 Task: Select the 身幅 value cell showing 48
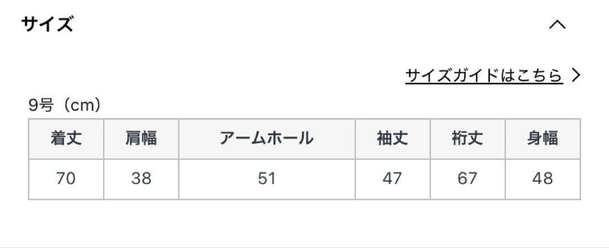pos(542,179)
